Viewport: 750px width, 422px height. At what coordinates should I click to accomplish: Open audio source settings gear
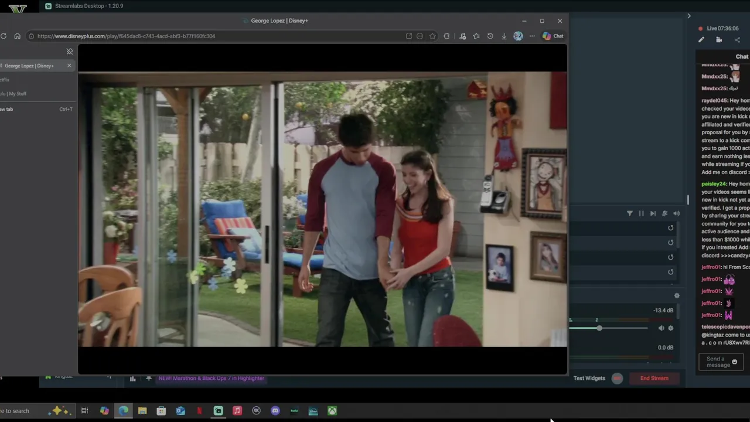pos(671,328)
